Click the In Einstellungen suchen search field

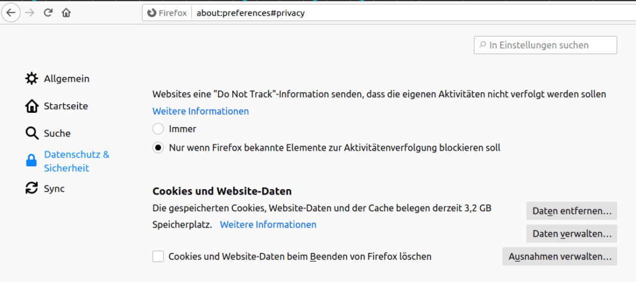tap(545, 45)
